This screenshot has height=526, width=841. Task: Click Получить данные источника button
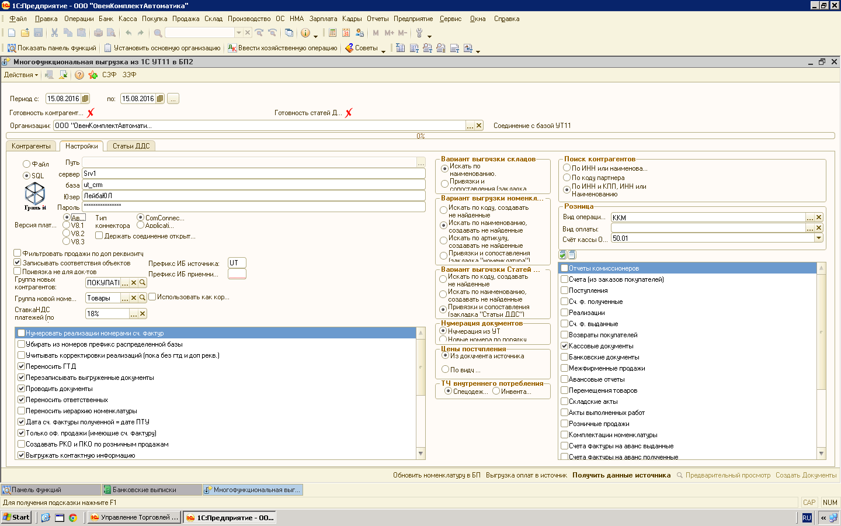[x=621, y=475]
